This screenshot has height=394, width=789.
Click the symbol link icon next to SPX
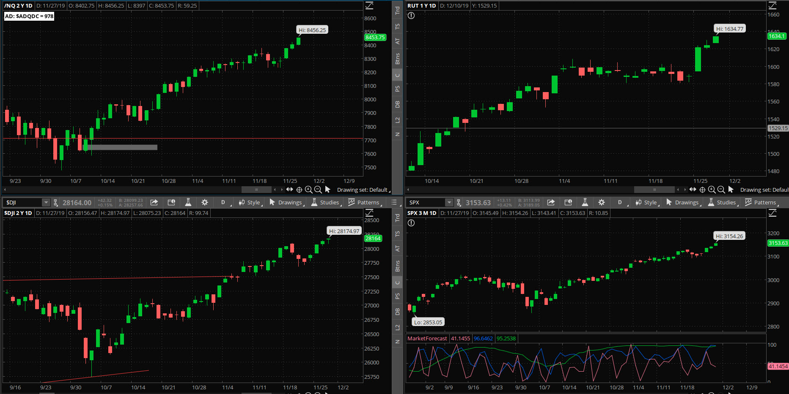(x=459, y=203)
